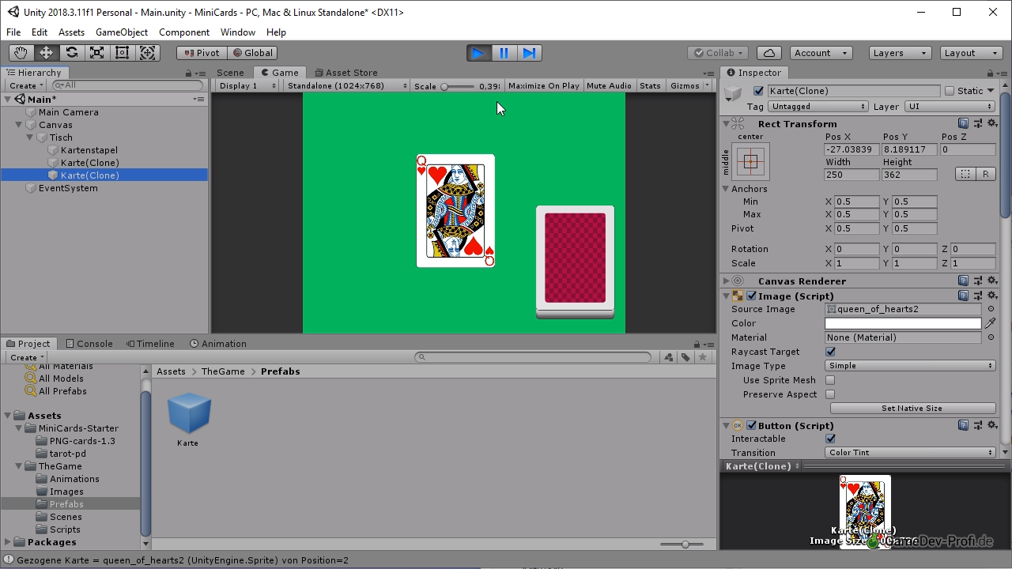Open Transition dropdown Color Tint

910,453
